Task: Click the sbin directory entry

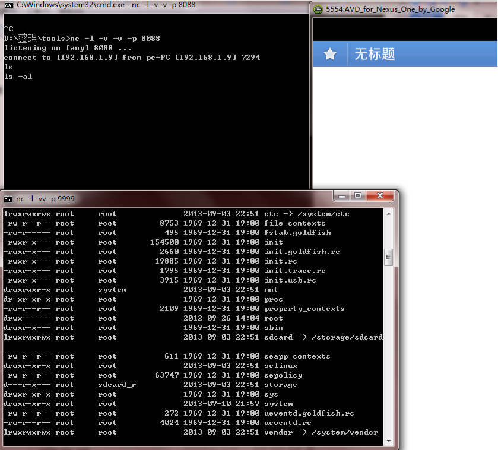Action: tap(274, 328)
